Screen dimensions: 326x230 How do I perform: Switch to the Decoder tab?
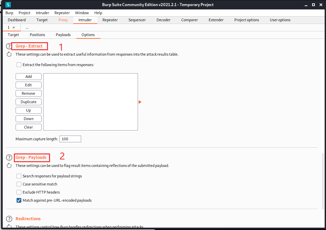click(163, 20)
